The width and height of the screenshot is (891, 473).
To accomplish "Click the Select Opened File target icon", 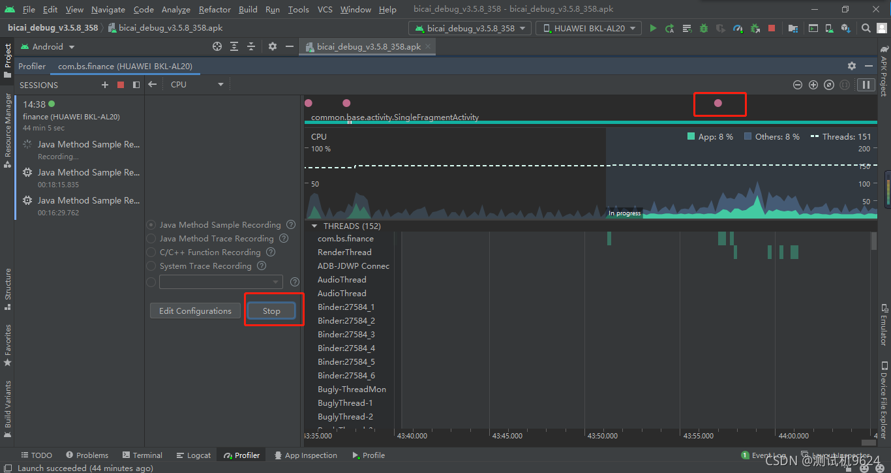I will coord(218,46).
